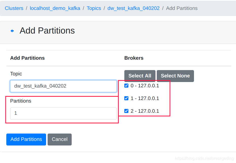
Task: Click the Topic field label
Action: click(16, 74)
